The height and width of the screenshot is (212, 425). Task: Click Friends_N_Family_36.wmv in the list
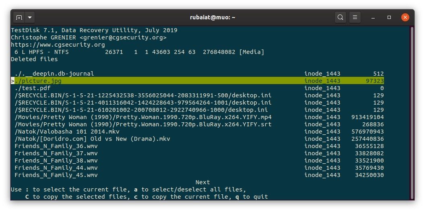[x=56, y=146]
